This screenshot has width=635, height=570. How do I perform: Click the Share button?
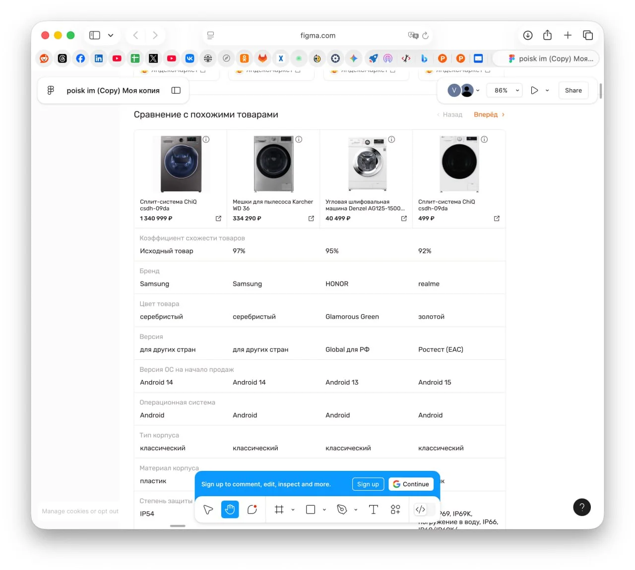[573, 90]
